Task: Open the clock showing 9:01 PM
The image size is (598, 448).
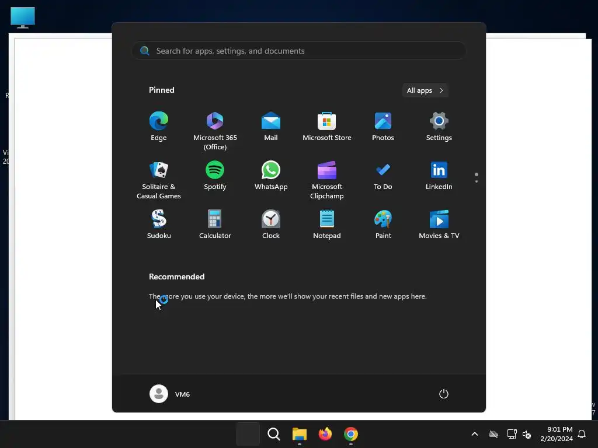Action: pyautogui.click(x=557, y=434)
